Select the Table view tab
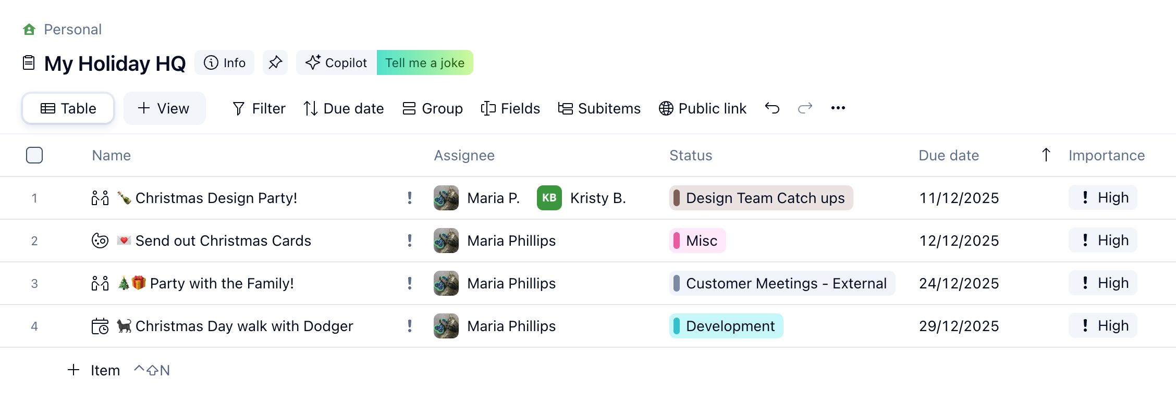 (68, 108)
